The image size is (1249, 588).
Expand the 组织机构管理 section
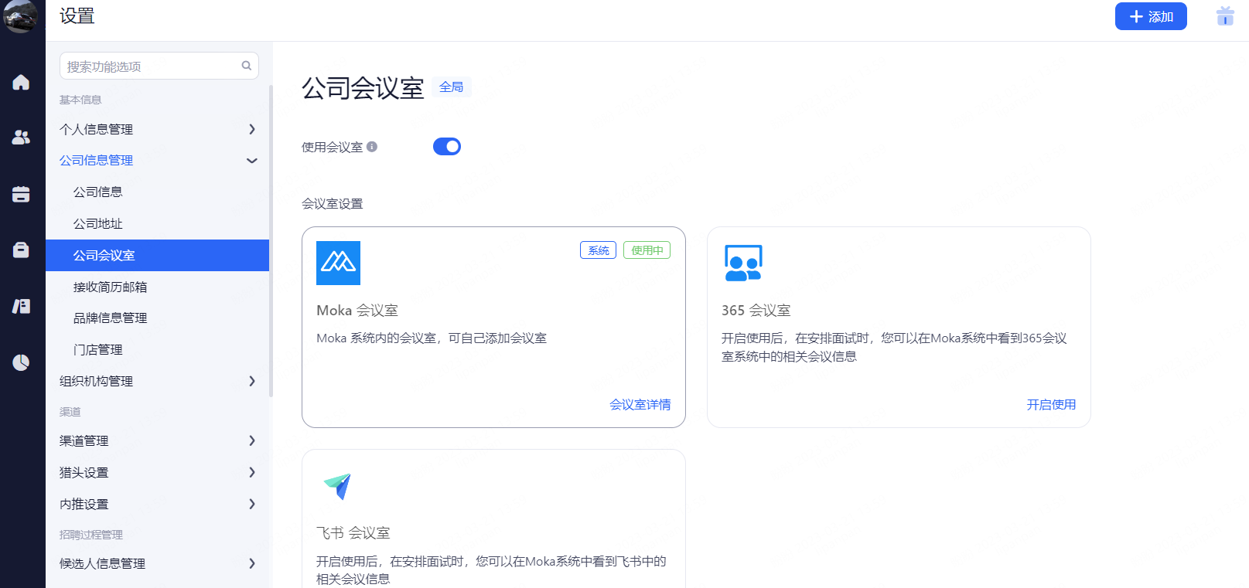(x=158, y=381)
